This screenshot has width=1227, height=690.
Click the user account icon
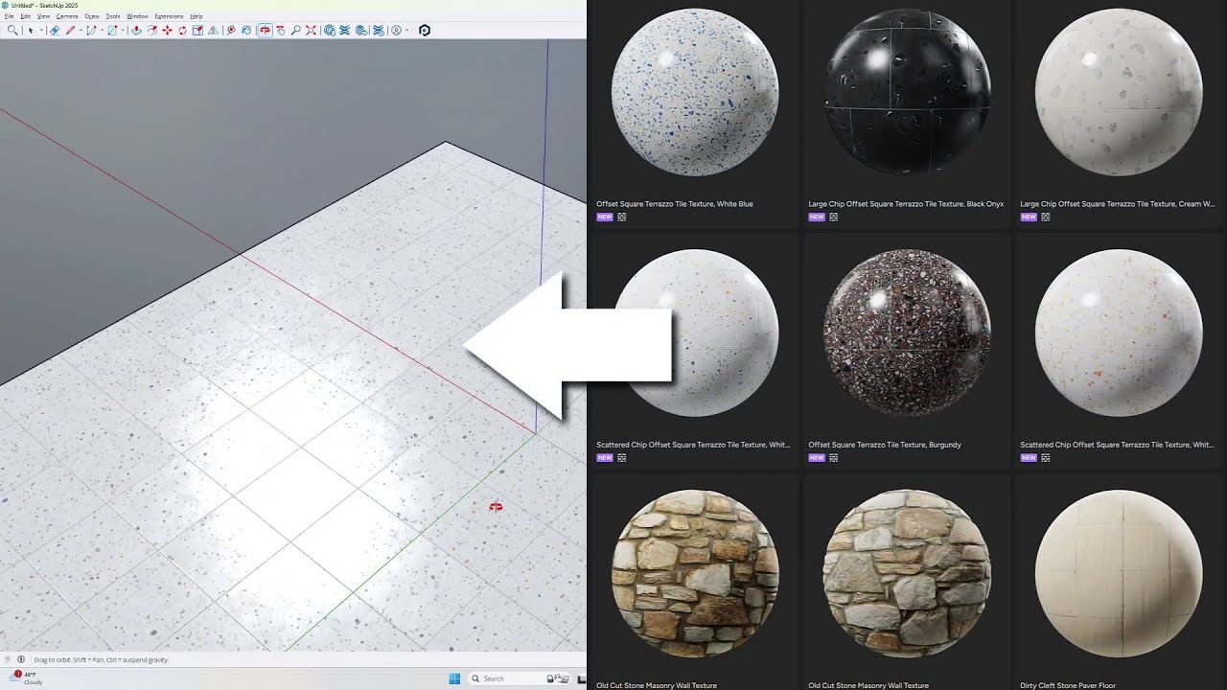click(x=396, y=31)
